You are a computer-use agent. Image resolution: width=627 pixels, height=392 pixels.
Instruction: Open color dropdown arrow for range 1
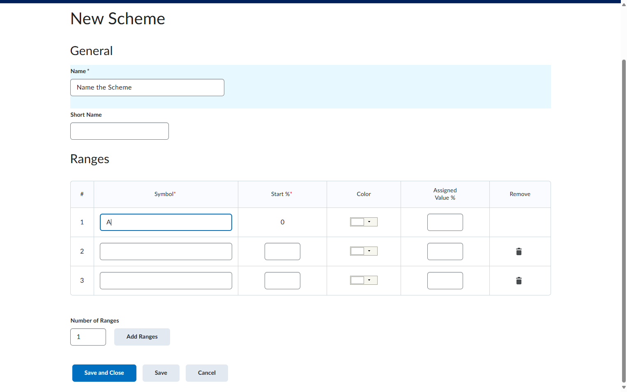[x=369, y=222]
